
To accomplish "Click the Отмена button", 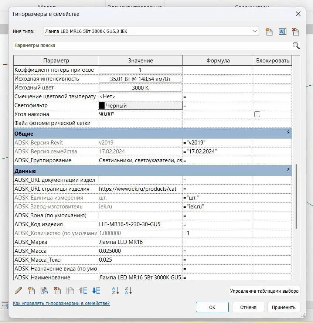I will click(248, 307).
